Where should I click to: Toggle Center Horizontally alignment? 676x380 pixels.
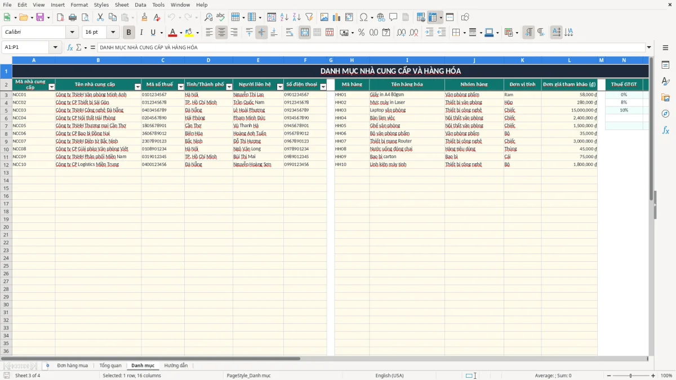coord(221,33)
